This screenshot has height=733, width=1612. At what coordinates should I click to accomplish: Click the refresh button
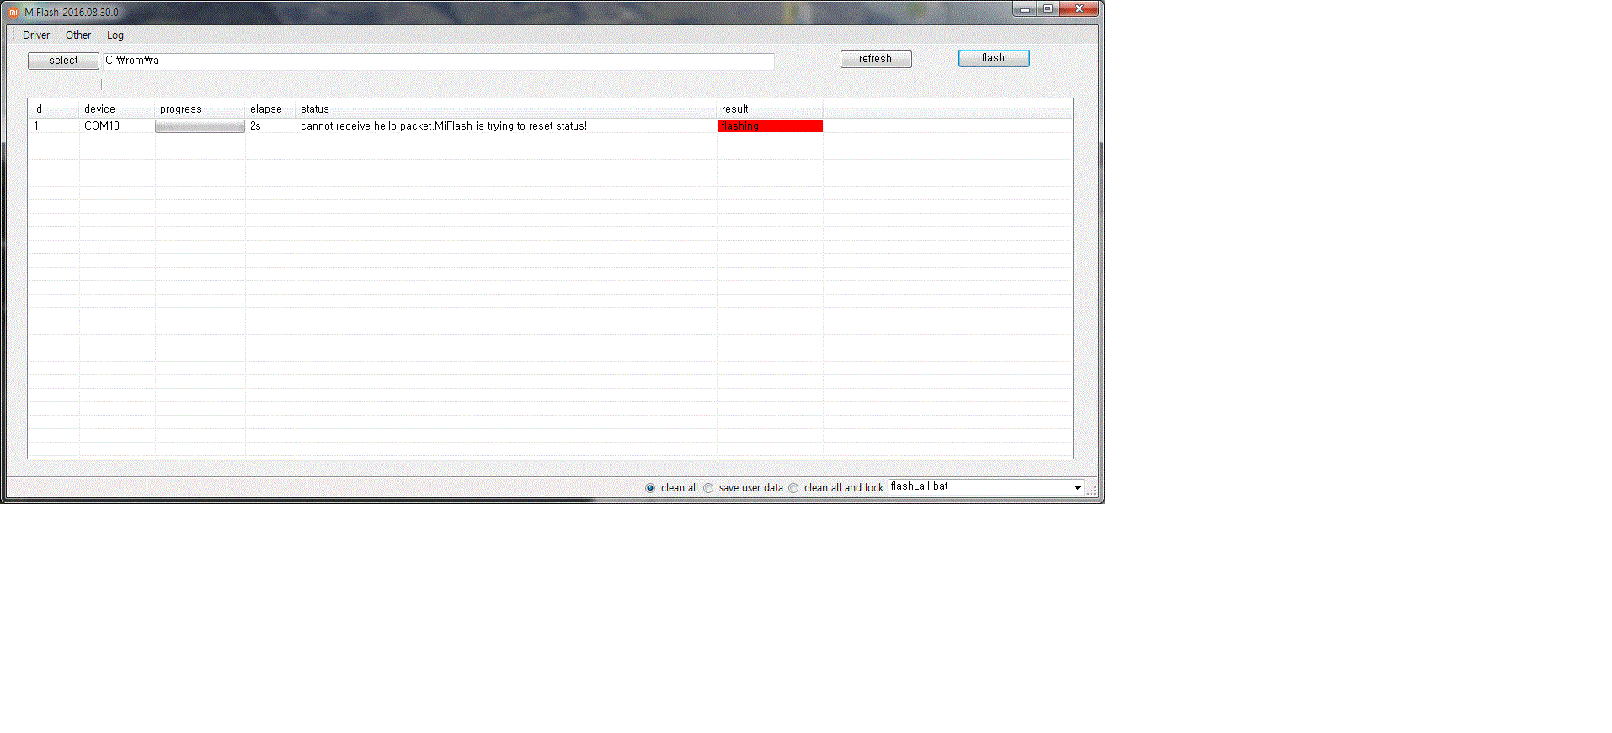pyautogui.click(x=876, y=59)
